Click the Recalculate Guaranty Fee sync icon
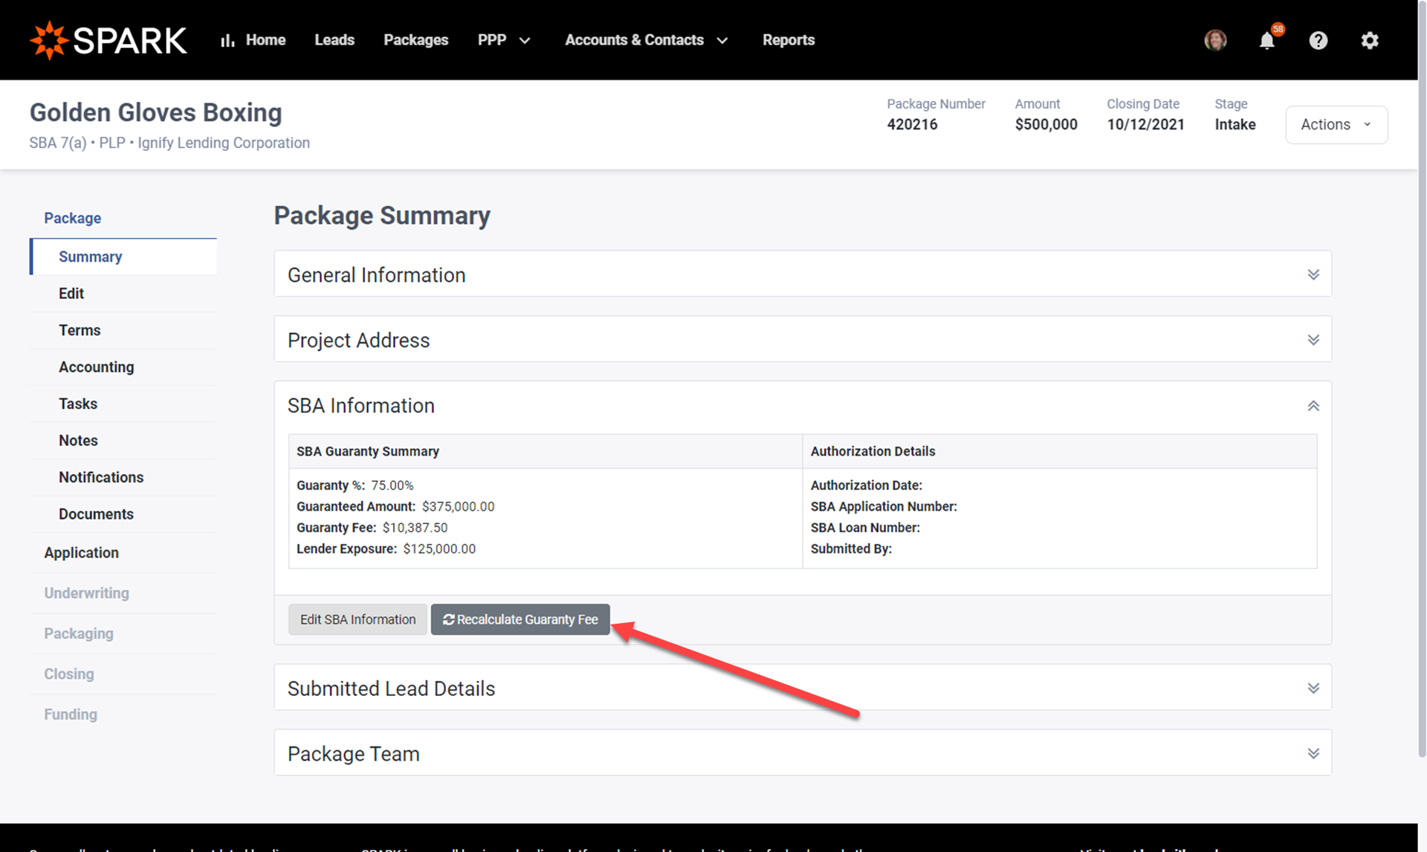Screen dimensions: 1427x852 pos(447,620)
